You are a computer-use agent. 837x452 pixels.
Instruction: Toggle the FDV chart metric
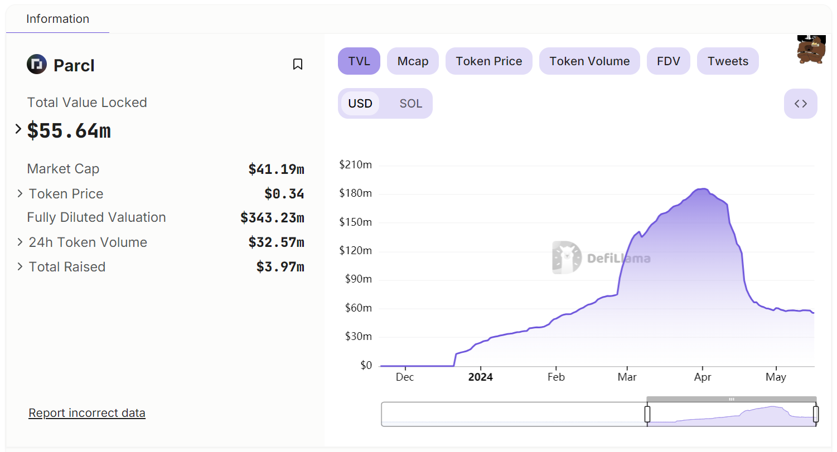coord(669,61)
